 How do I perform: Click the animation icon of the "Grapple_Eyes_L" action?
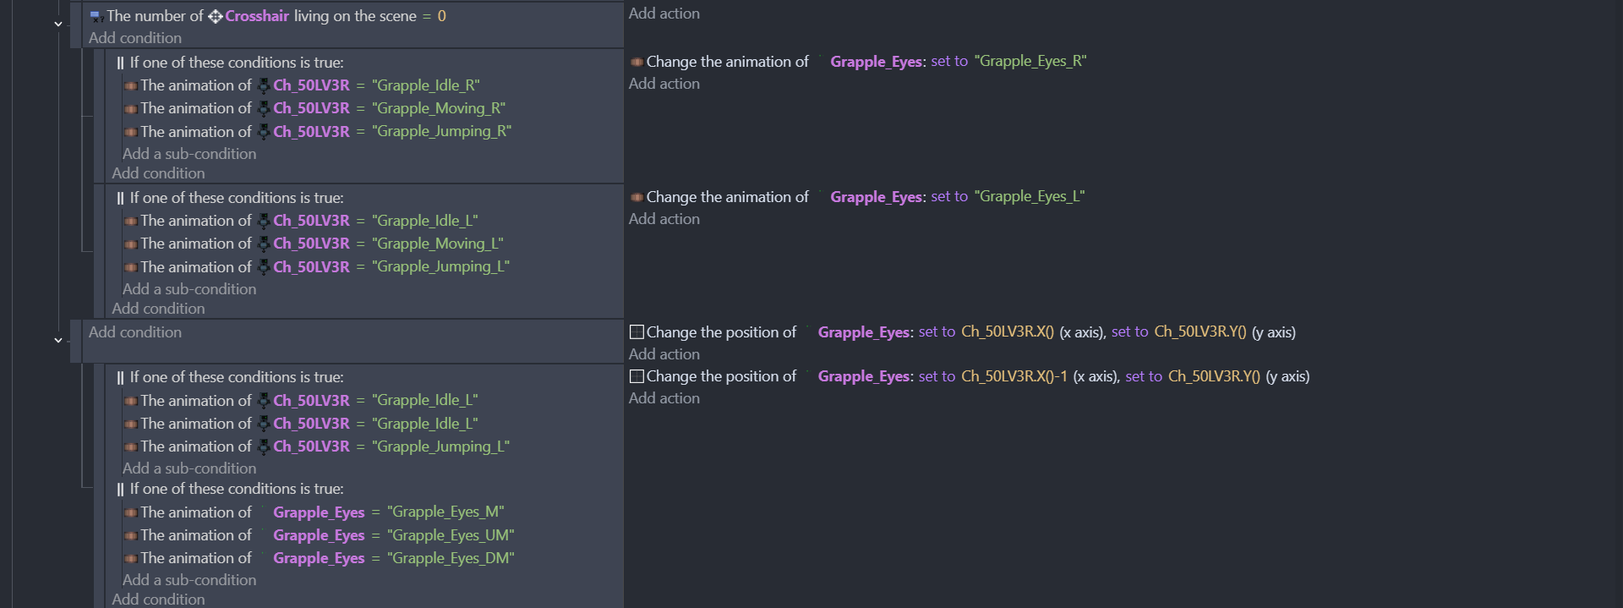coord(637,197)
